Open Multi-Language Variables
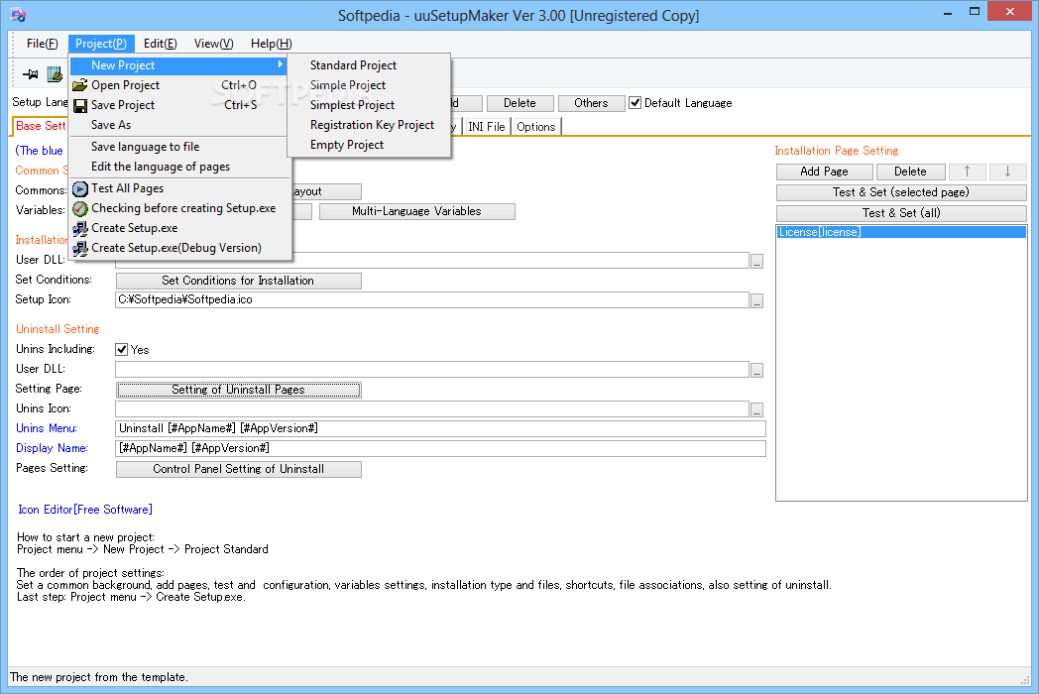The width and height of the screenshot is (1039, 694). coord(416,211)
